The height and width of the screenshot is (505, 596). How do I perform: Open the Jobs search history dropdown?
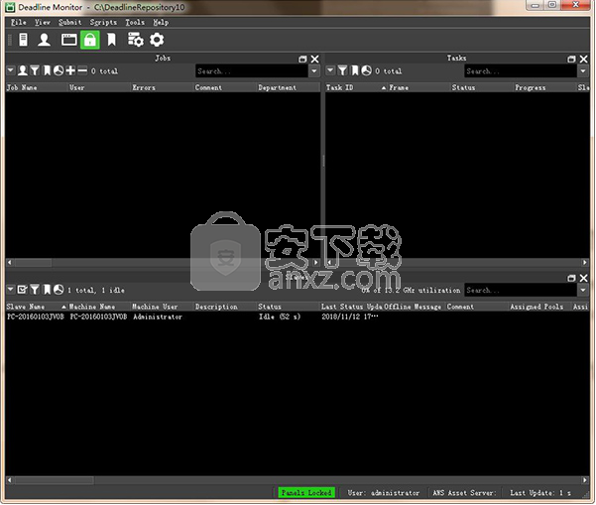point(314,71)
